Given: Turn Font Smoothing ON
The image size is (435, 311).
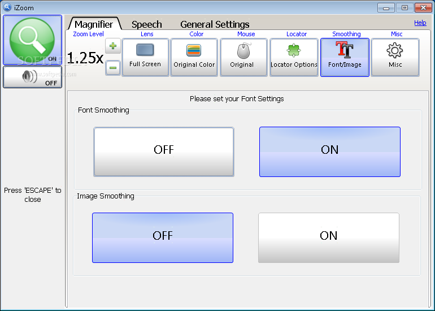Looking at the screenshot, I should point(330,152).
